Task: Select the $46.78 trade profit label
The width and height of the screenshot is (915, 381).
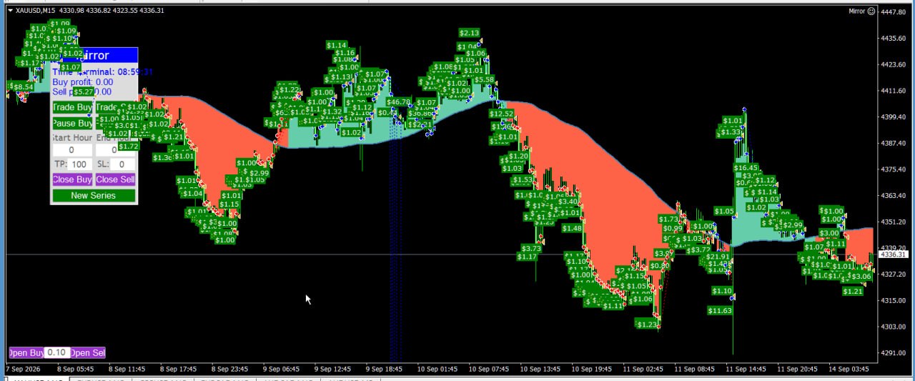Action: pos(397,102)
